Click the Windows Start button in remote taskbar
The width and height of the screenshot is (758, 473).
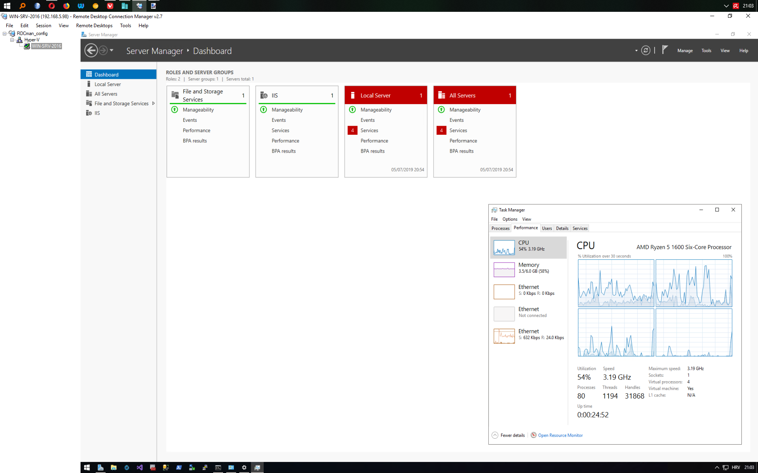(87, 467)
